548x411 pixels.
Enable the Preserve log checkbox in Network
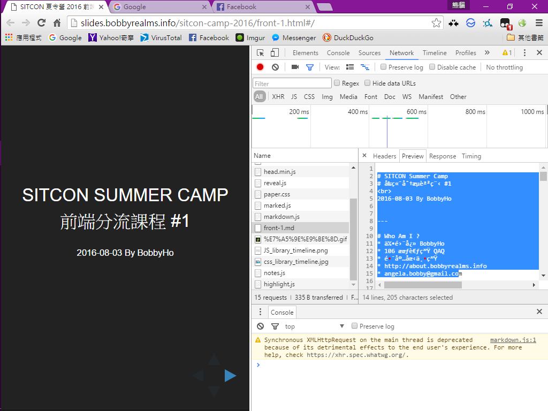[x=384, y=67]
